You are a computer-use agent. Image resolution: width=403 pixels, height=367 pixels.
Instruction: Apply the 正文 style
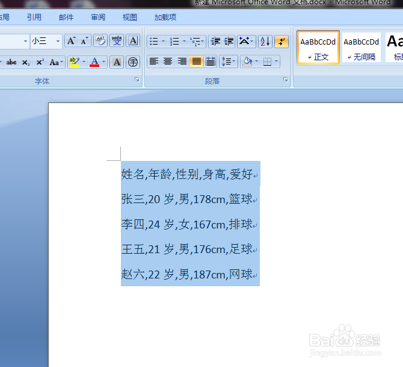click(x=318, y=48)
